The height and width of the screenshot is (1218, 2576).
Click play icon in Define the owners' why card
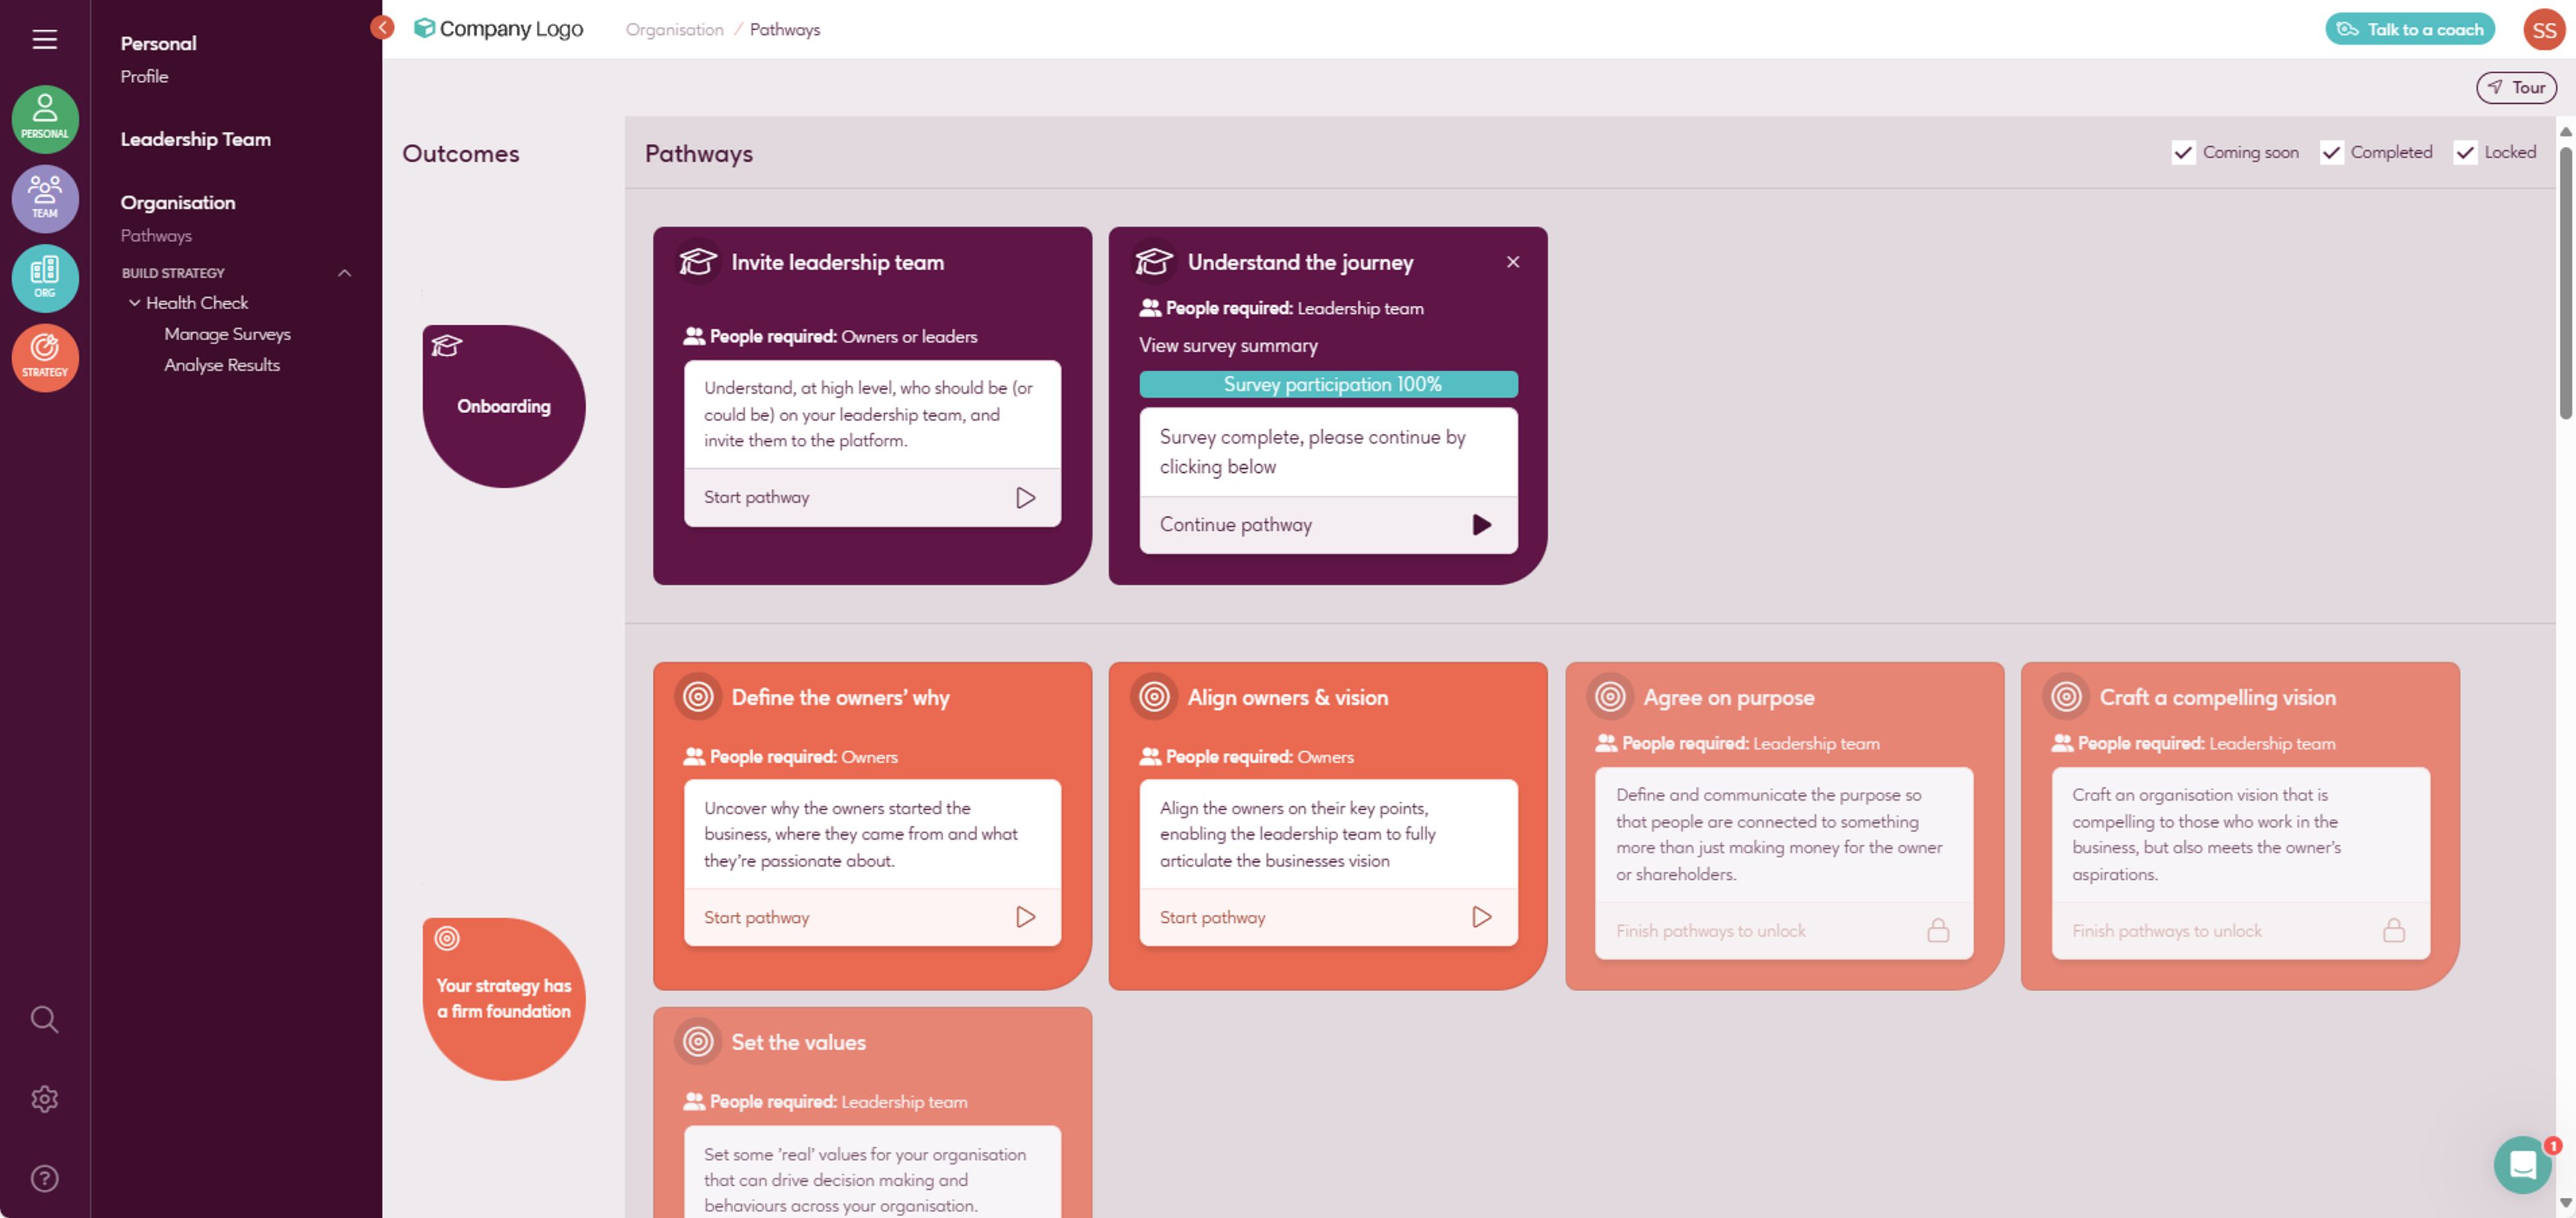pyautogui.click(x=1025, y=917)
